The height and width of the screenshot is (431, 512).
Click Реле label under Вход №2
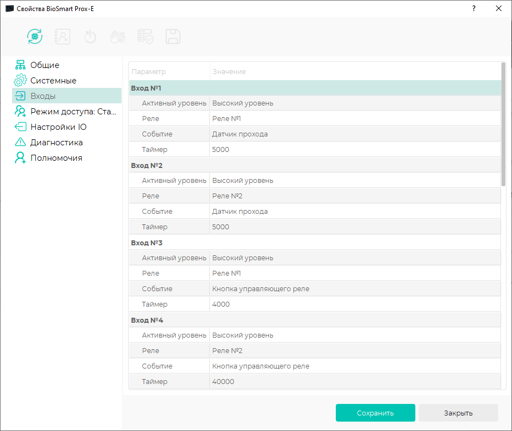[x=151, y=196]
